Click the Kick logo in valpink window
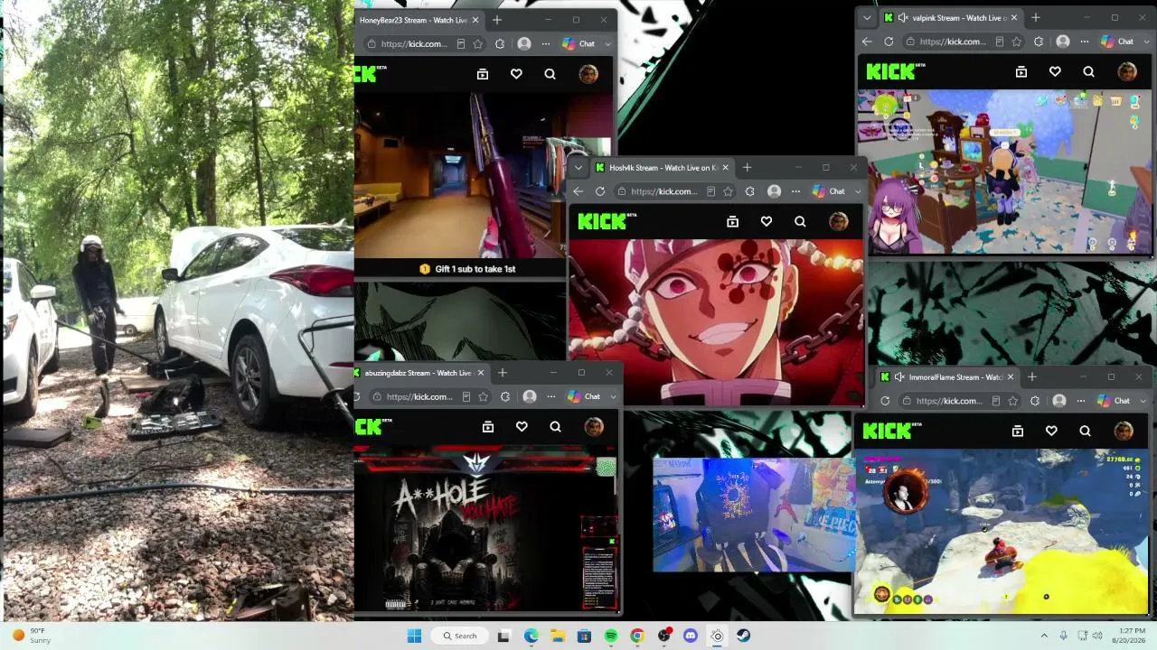 [896, 71]
